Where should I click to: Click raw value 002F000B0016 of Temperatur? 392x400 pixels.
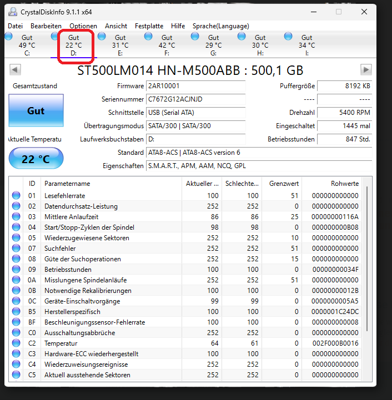(x=335, y=343)
